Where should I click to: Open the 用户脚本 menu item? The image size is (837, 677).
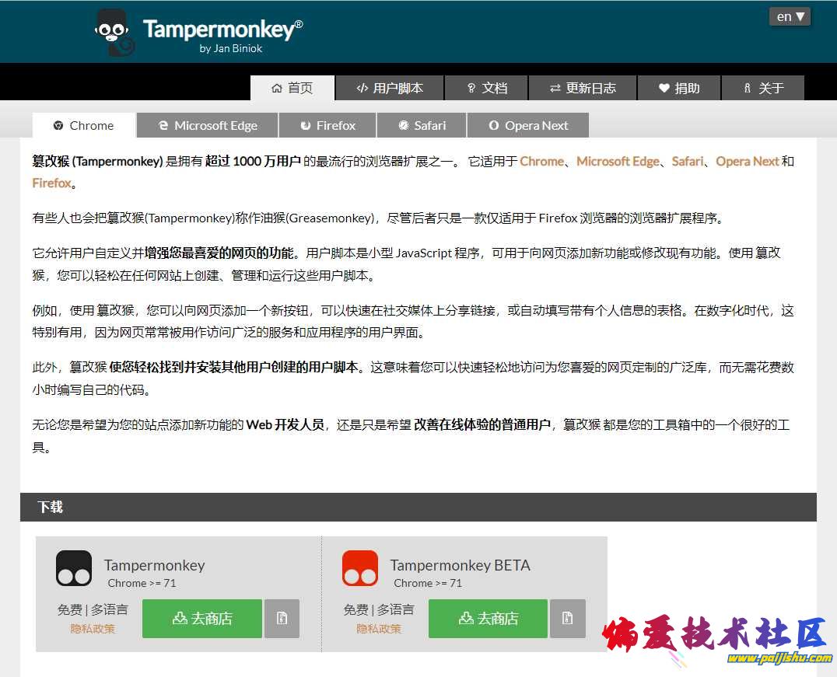click(390, 88)
